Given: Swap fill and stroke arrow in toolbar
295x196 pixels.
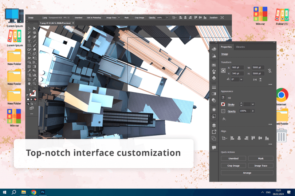Looking at the screenshot, I should coord(35,88).
